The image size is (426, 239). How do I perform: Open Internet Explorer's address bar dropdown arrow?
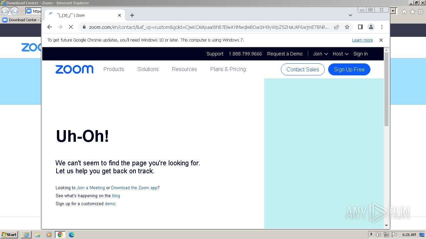click(393, 11)
